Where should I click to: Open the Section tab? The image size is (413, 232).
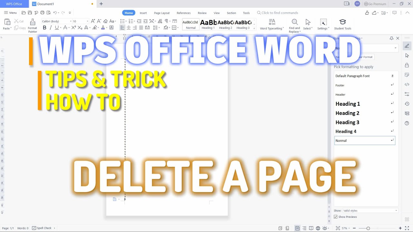coord(231,13)
